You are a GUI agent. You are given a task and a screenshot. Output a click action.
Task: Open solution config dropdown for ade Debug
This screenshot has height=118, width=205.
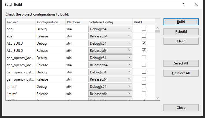click(110, 29)
